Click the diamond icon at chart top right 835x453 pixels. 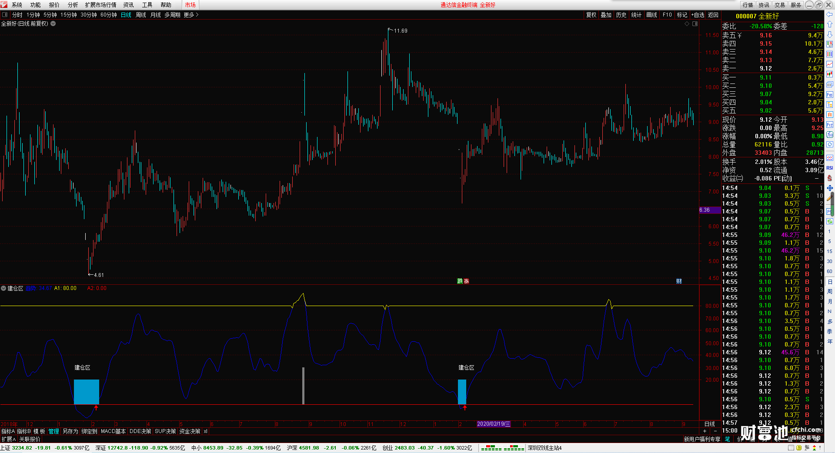[687, 24]
